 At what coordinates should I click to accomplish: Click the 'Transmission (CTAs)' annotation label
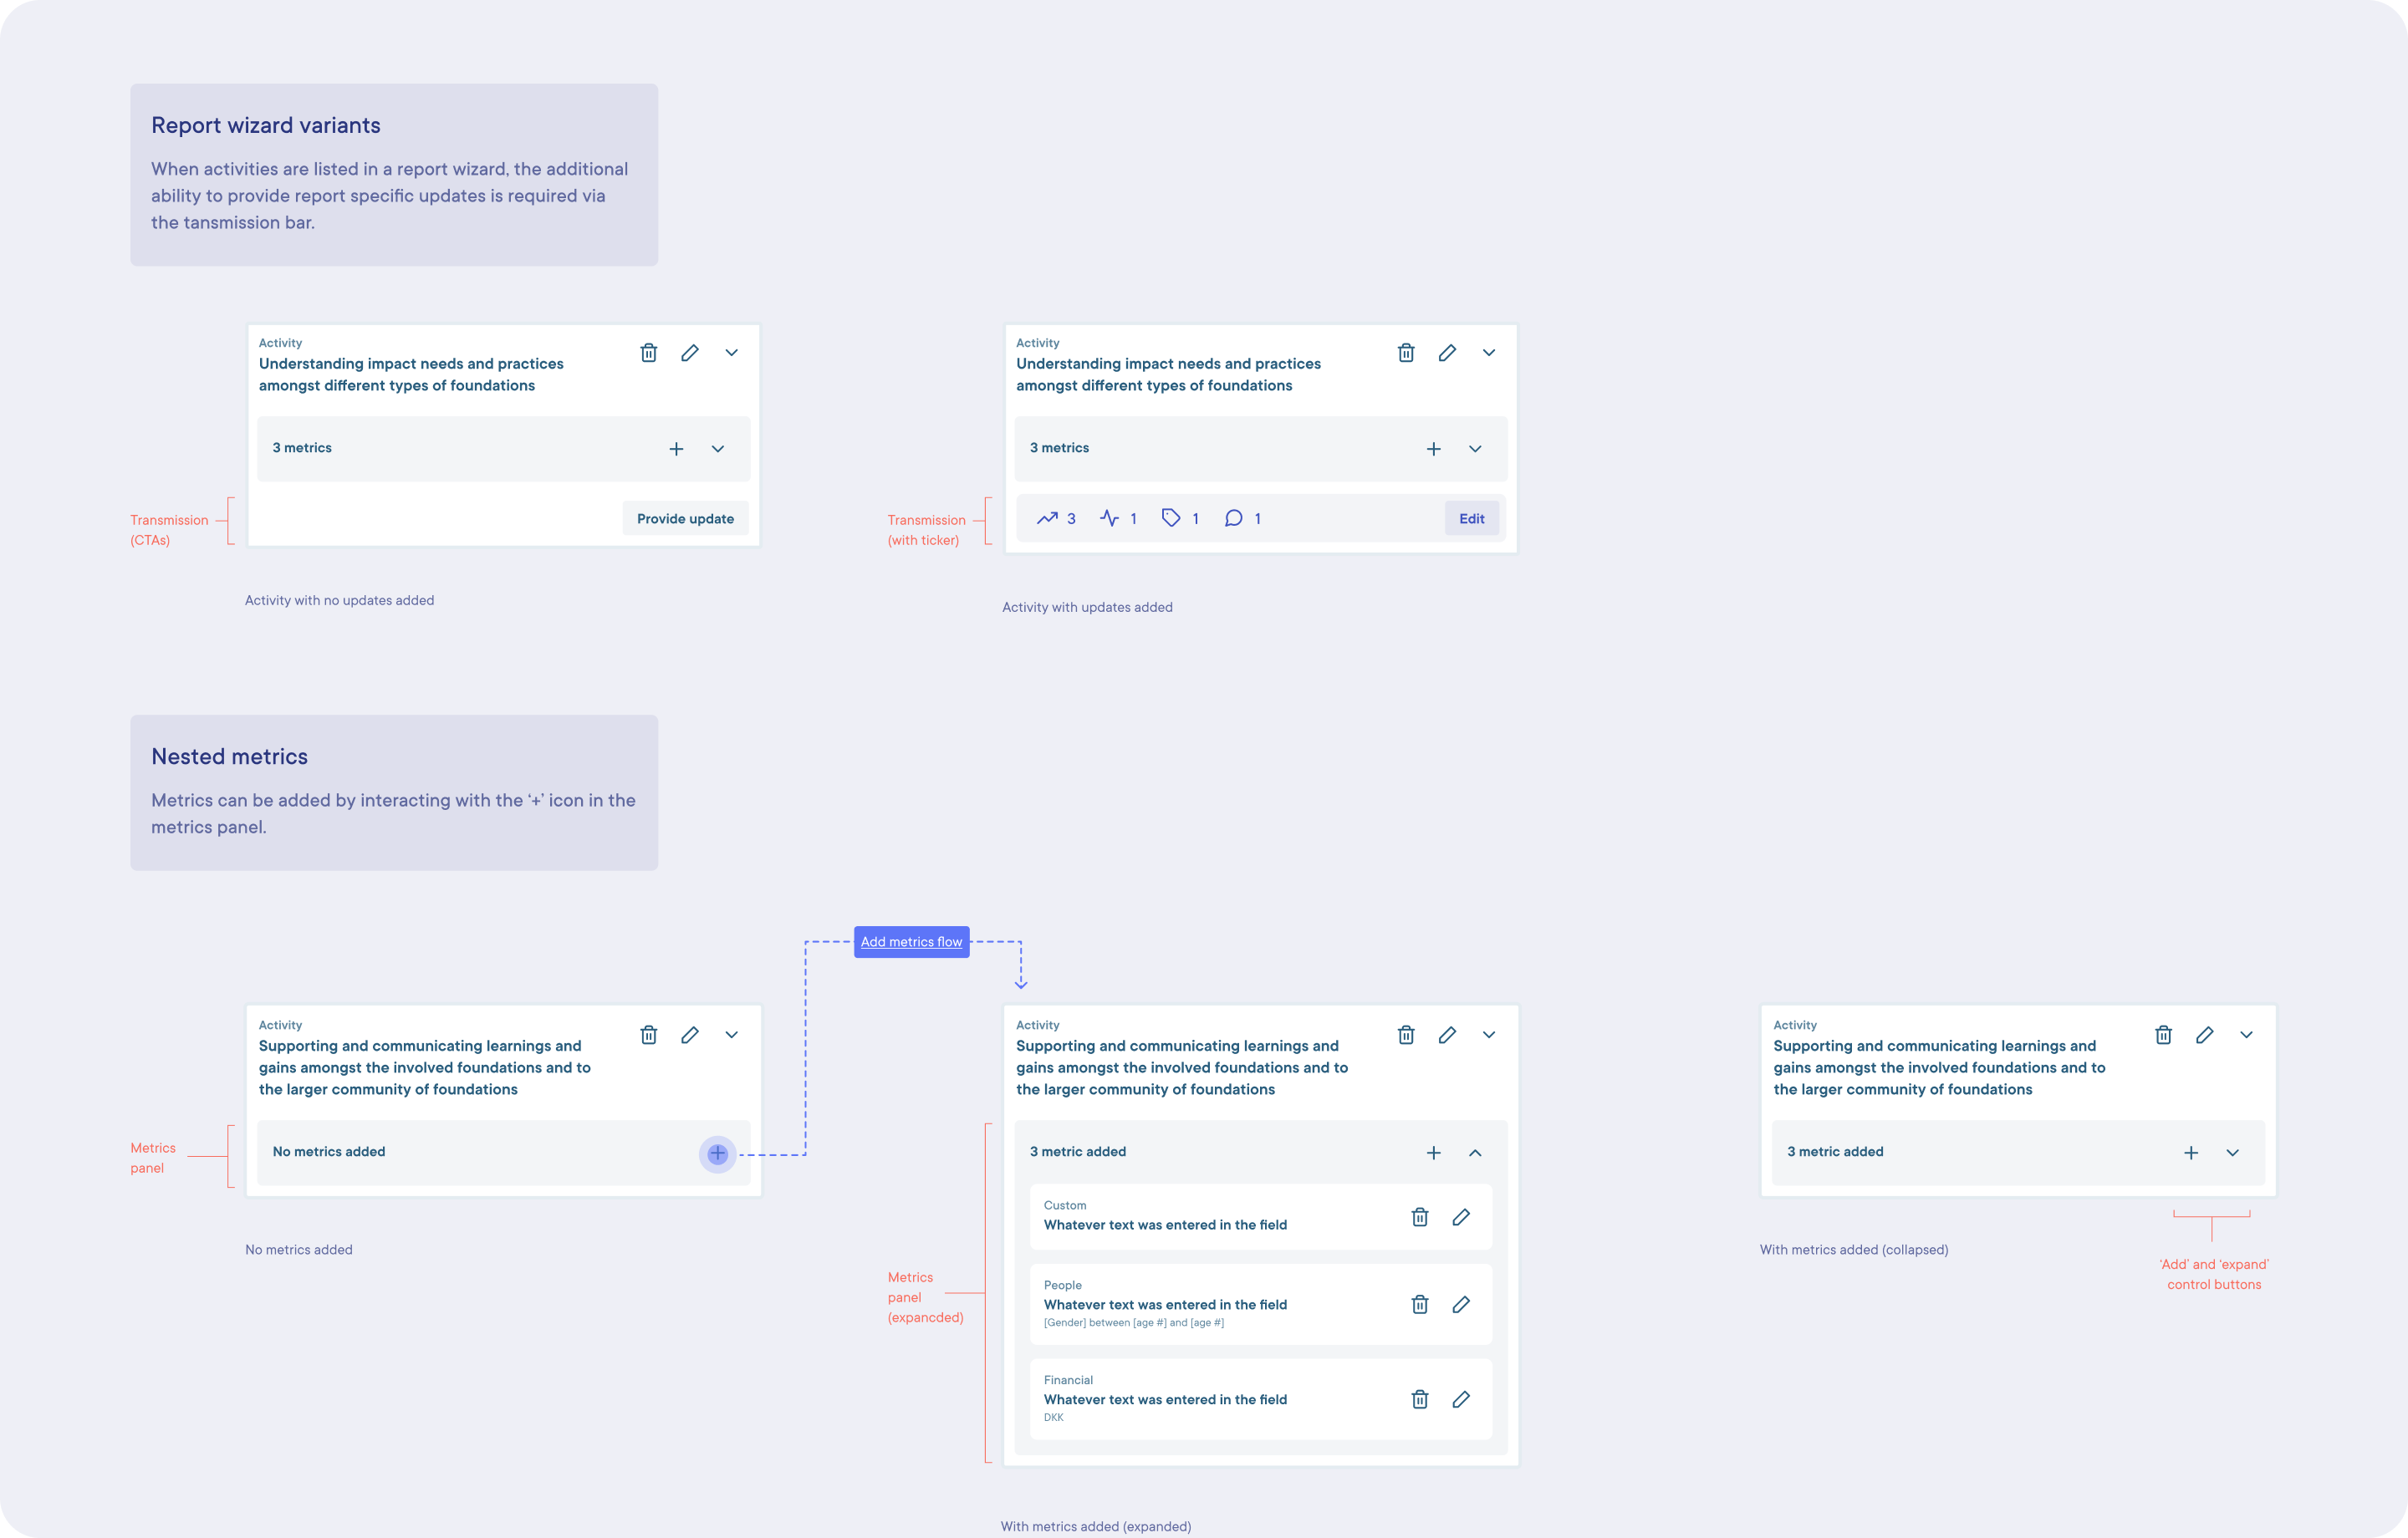click(x=169, y=530)
